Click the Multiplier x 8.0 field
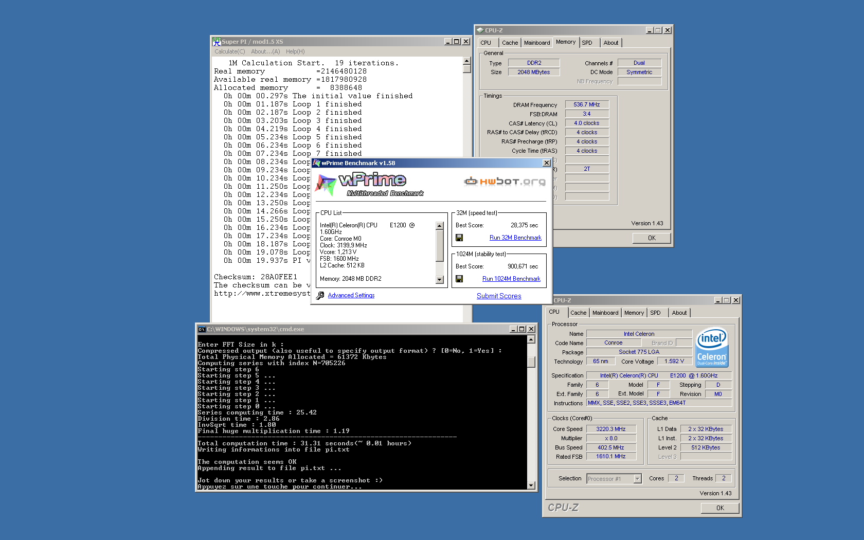The height and width of the screenshot is (540, 864). point(611,438)
